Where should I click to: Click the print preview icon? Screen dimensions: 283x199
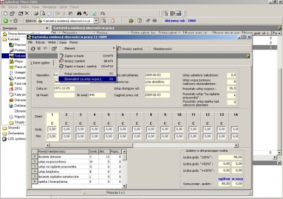(42, 14)
